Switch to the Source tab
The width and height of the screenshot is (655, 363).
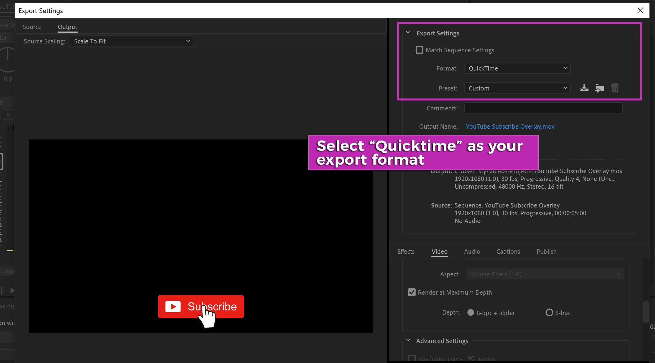[x=32, y=26]
